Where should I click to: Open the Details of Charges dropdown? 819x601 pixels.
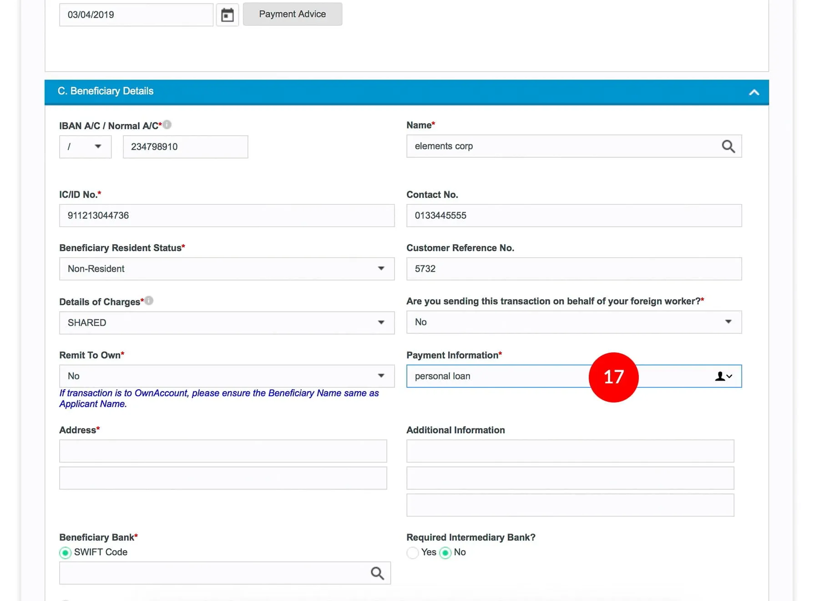(x=227, y=322)
